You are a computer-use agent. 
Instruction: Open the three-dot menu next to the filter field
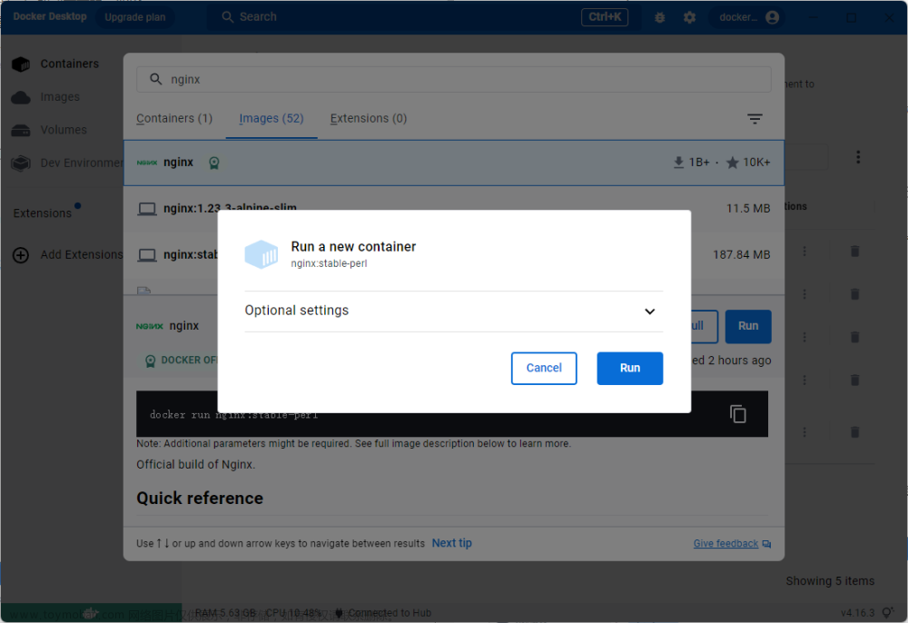[858, 157]
